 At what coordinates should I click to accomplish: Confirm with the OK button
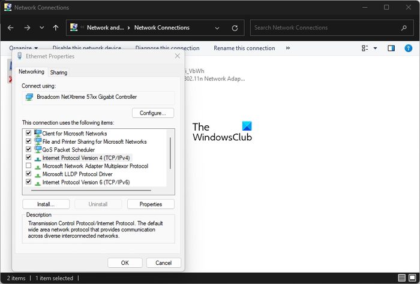click(x=125, y=263)
